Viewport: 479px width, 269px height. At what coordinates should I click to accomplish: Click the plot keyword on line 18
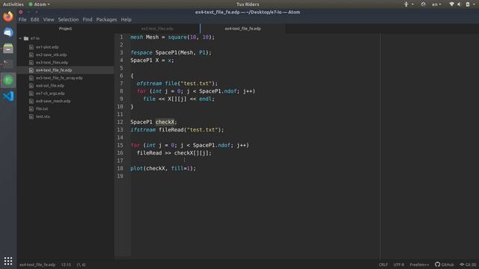(136, 168)
